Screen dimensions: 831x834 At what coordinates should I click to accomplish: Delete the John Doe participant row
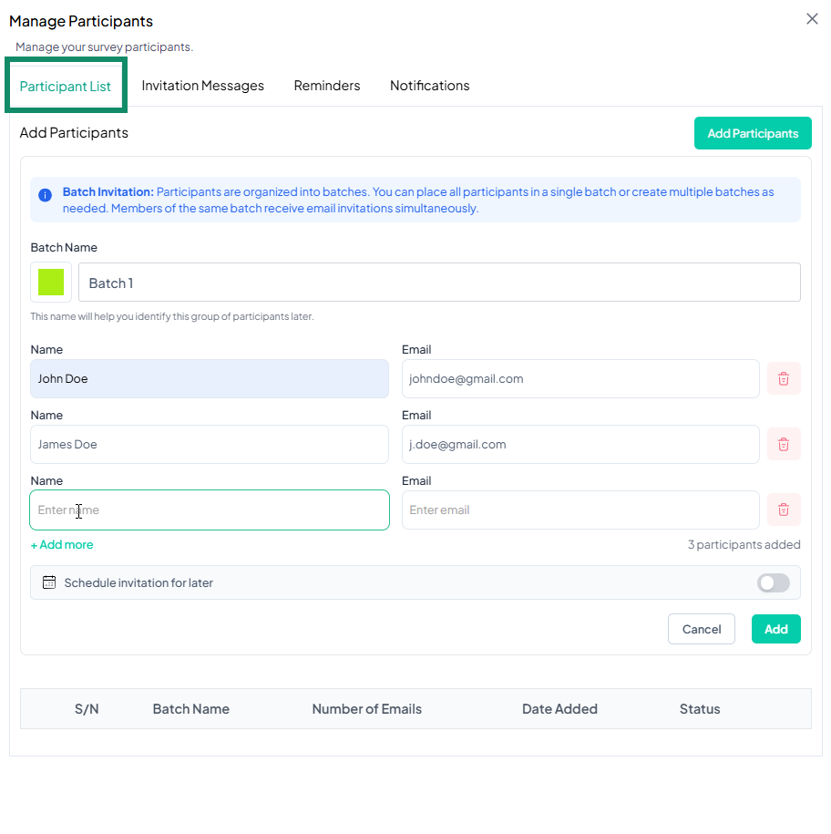(783, 379)
